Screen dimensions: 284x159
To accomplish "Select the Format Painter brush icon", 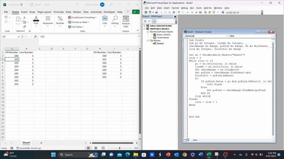I will 24,26.
